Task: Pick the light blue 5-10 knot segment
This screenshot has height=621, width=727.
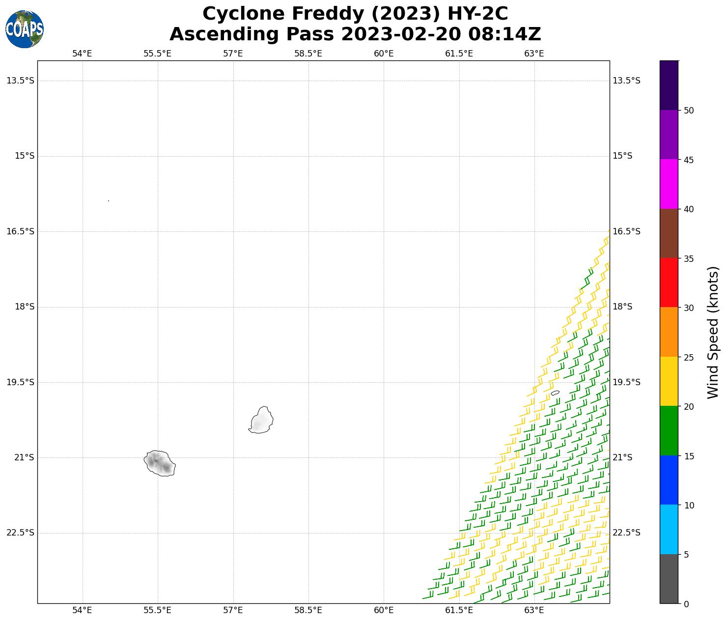Action: [669, 529]
